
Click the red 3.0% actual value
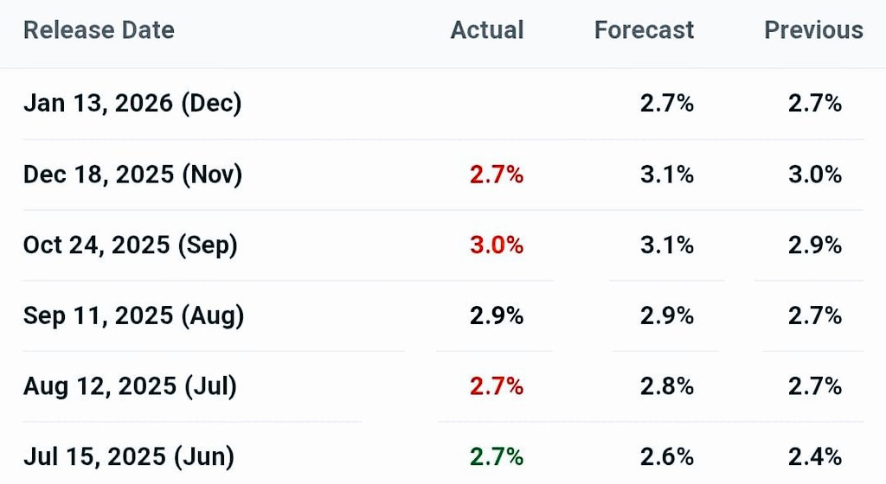click(x=497, y=245)
